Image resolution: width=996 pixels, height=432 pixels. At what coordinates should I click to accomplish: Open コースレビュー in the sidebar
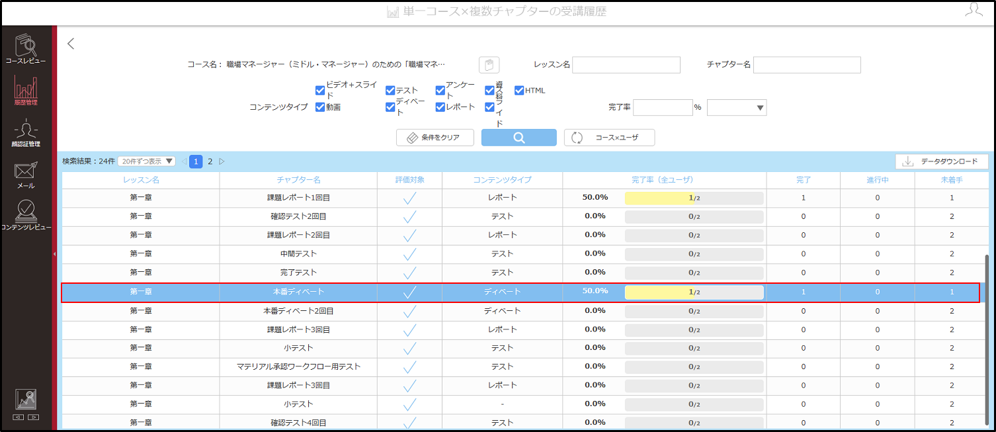pos(26,49)
